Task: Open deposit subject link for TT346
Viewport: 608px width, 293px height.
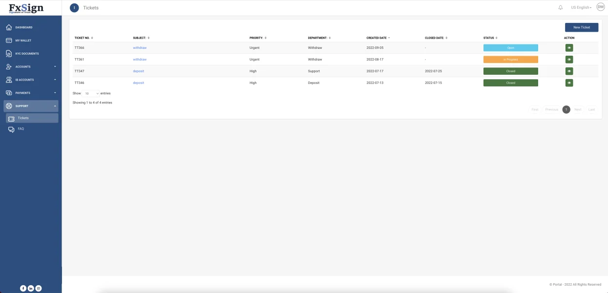Action: coord(138,83)
